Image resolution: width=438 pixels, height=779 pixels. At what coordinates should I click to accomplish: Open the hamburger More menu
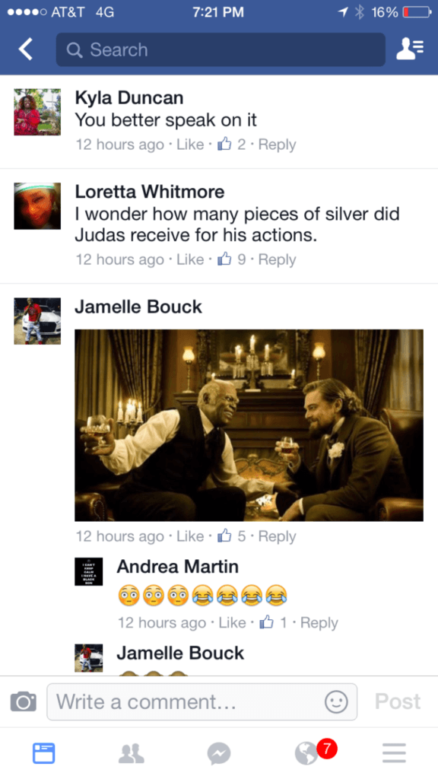[395, 753]
